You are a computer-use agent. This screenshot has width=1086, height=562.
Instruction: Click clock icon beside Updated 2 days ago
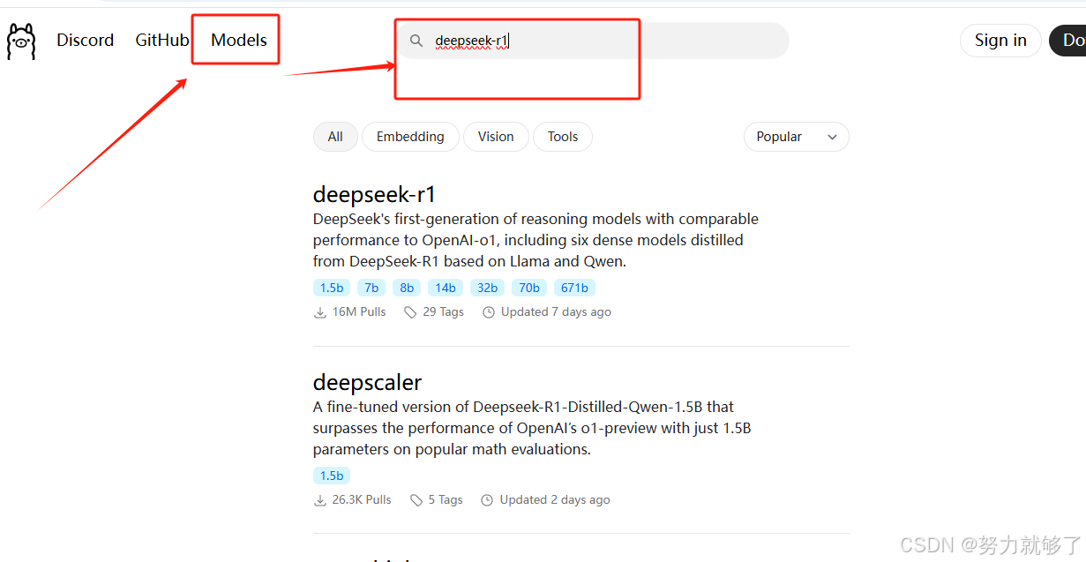pos(487,500)
